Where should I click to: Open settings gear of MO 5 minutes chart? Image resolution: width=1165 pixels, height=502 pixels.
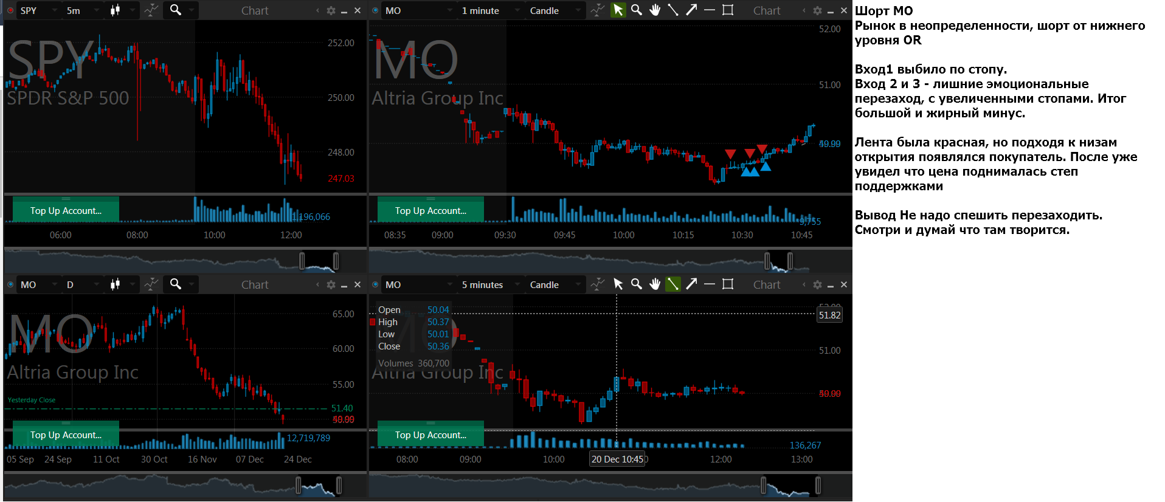(817, 284)
